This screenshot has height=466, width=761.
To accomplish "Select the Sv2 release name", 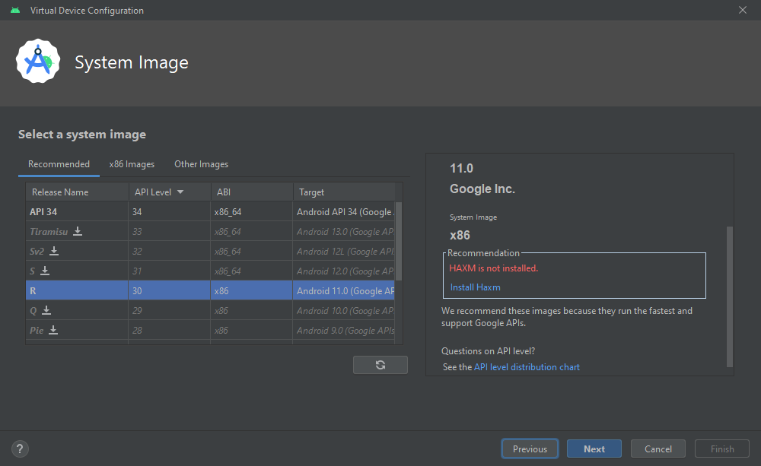I will (37, 251).
